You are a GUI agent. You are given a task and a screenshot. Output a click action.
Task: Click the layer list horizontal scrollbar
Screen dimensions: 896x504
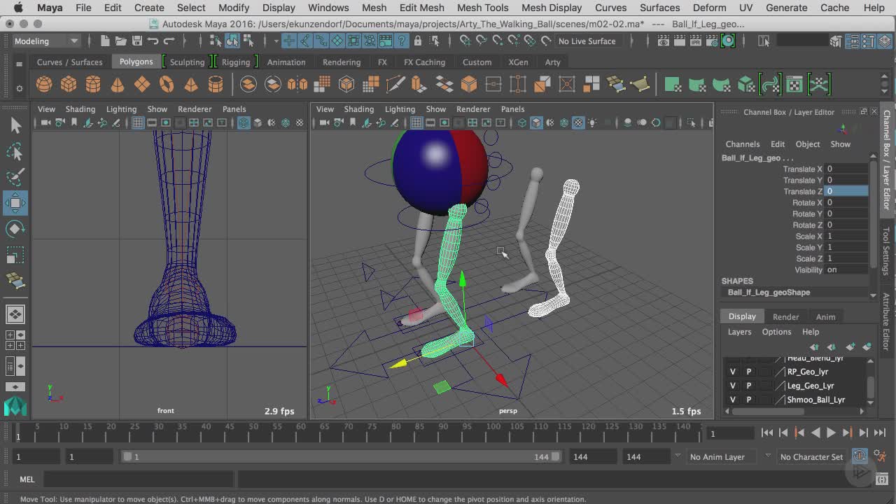768,412
